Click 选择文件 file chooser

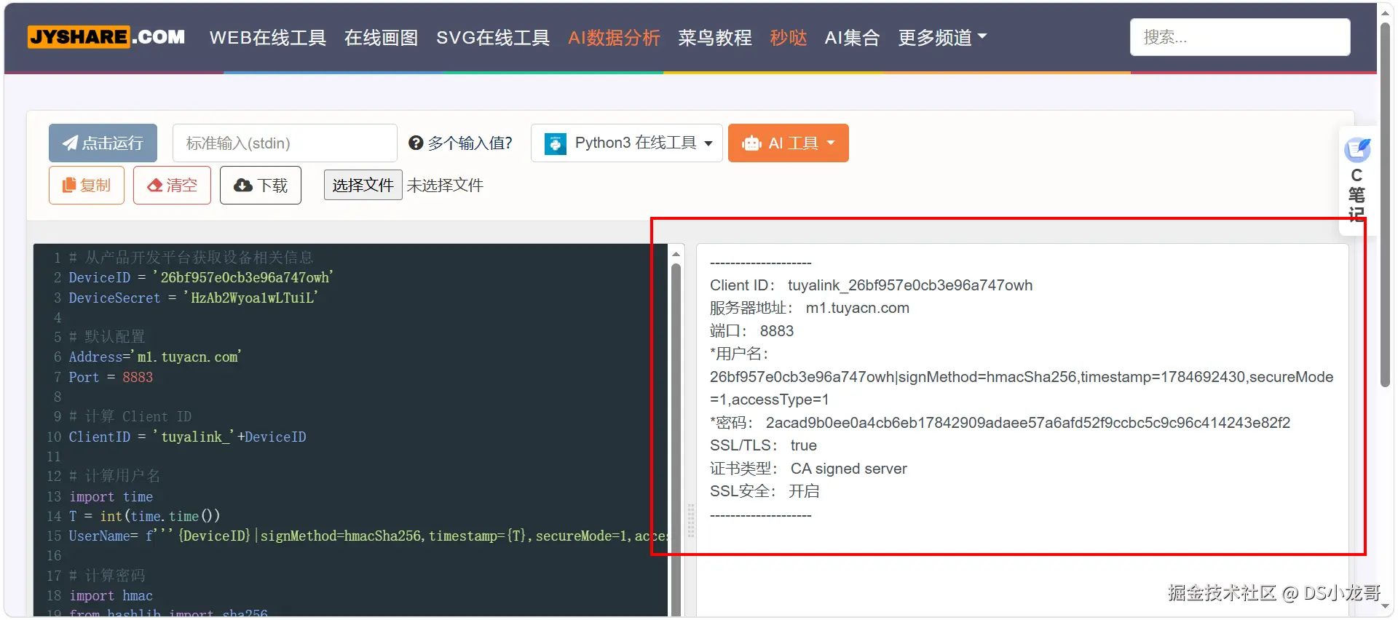[x=363, y=185]
